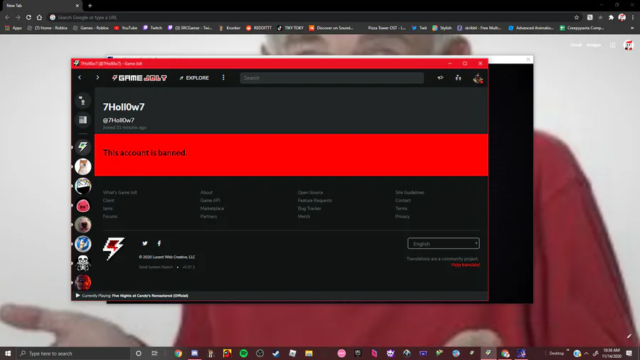The height and width of the screenshot is (360, 640).
Task: Open the Windows Start menu
Action: 8,353
